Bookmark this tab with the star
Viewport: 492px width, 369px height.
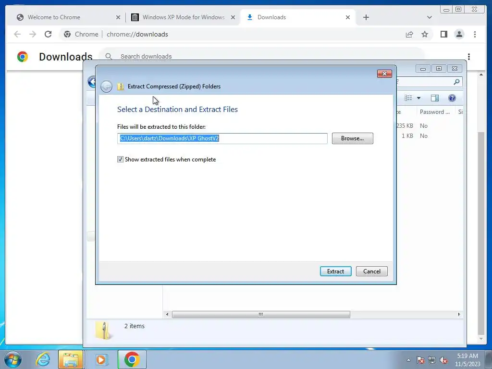[x=425, y=34]
